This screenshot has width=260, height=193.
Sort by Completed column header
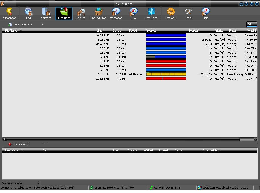(118, 31)
